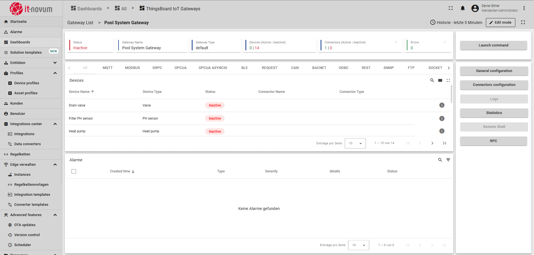Collapse the Profiles sidebar section
The width and height of the screenshot is (534, 255).
click(x=55, y=73)
